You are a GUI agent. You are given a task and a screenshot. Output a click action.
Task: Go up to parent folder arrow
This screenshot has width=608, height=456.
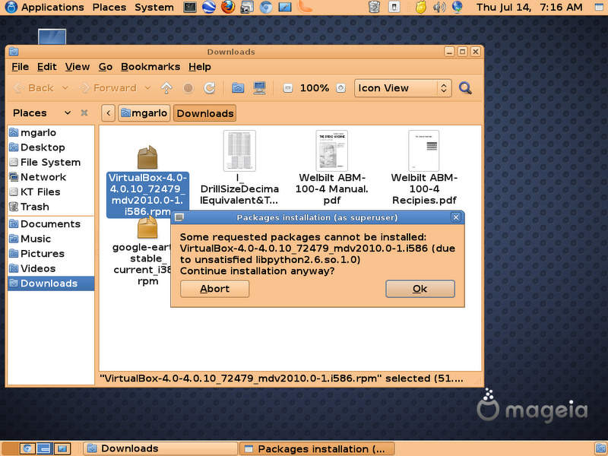coord(166,88)
